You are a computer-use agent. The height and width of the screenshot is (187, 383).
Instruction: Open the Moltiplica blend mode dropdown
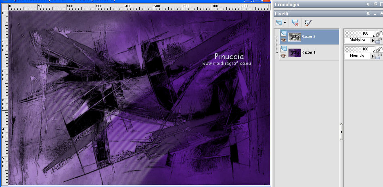[373, 40]
